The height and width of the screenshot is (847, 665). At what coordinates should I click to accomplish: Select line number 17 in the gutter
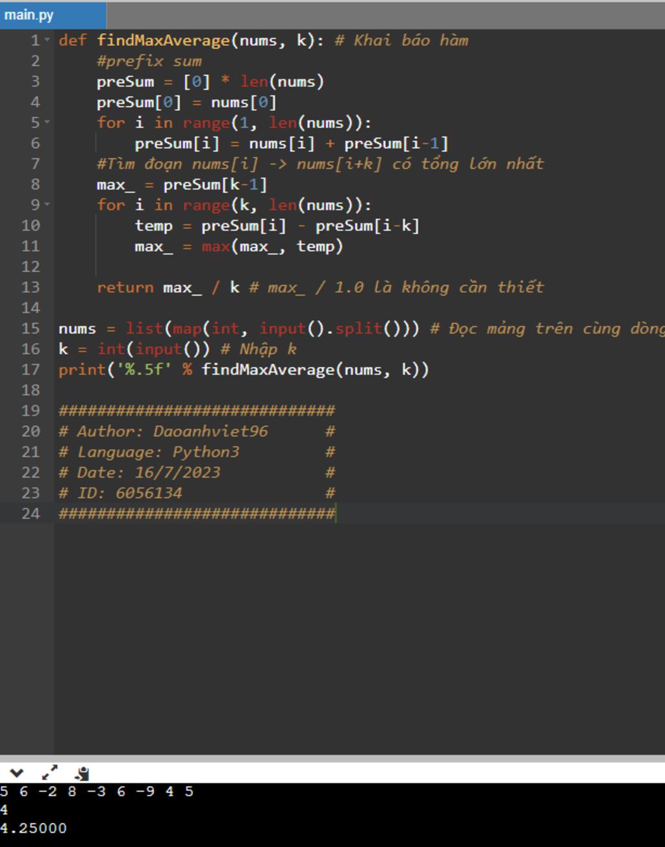[x=31, y=370]
